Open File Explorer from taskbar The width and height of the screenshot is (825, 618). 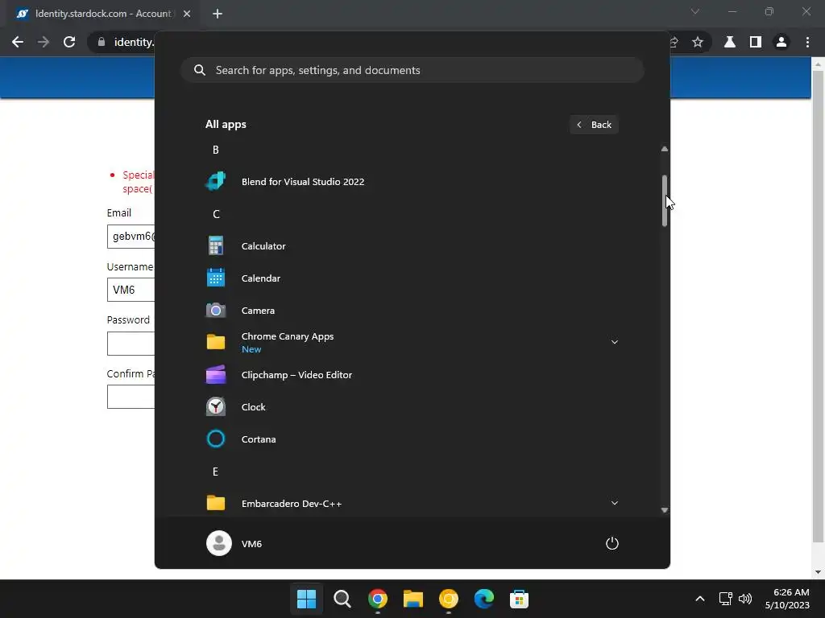pyautogui.click(x=413, y=599)
